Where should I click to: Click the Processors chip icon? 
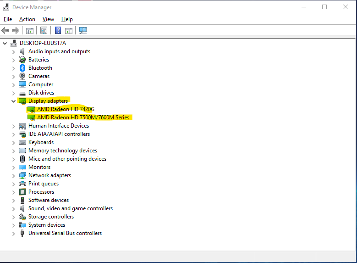pos(22,192)
